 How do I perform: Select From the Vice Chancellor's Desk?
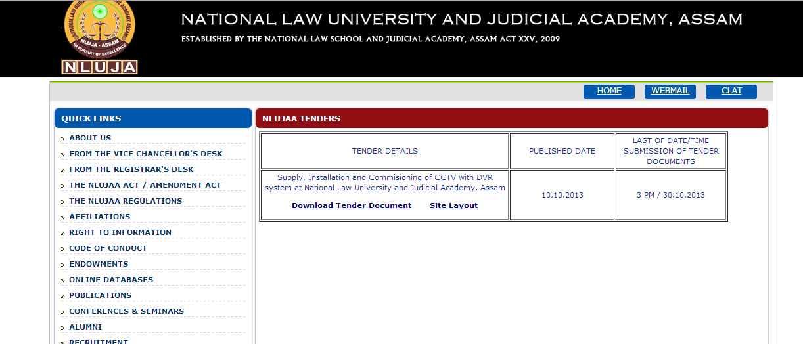[x=146, y=154]
